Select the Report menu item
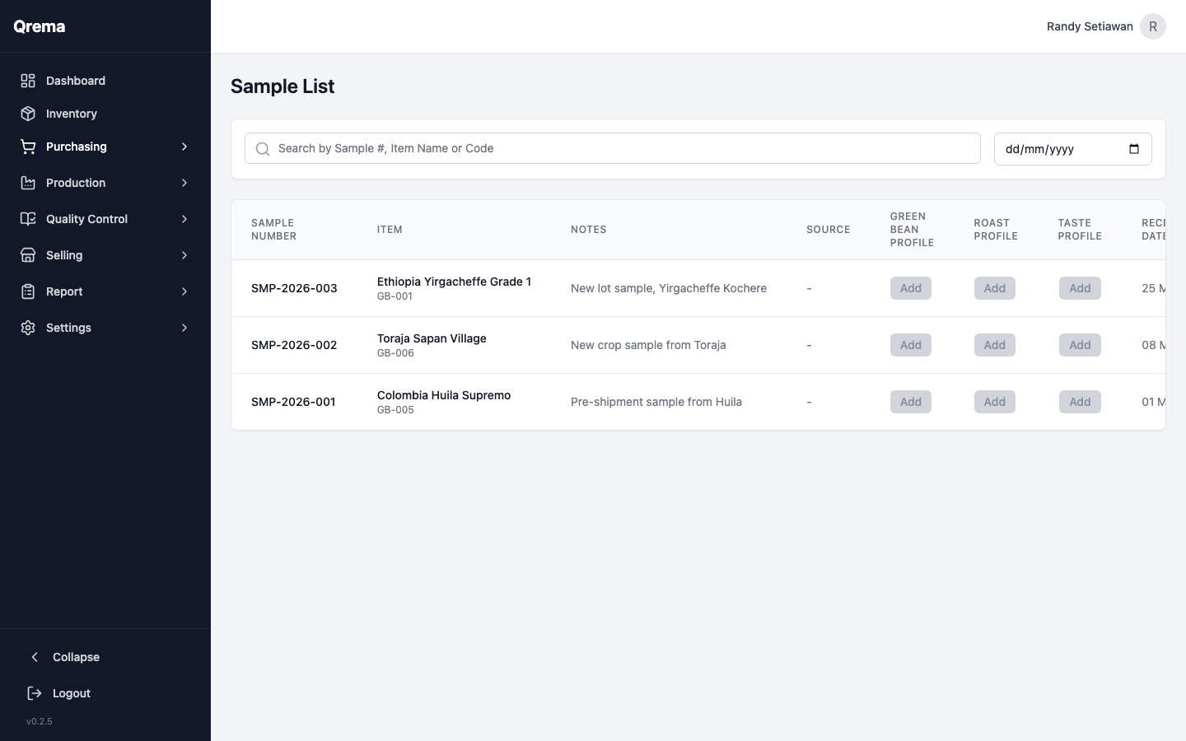 [64, 291]
